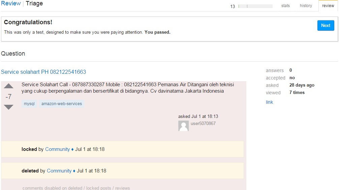Select the amazon-web-services tag
Viewport: 339px width, 190px height.
pyautogui.click(x=62, y=104)
